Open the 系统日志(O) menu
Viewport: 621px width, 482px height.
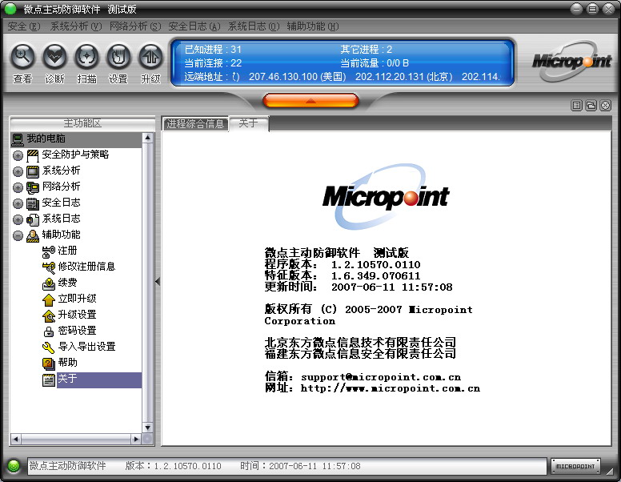click(254, 26)
